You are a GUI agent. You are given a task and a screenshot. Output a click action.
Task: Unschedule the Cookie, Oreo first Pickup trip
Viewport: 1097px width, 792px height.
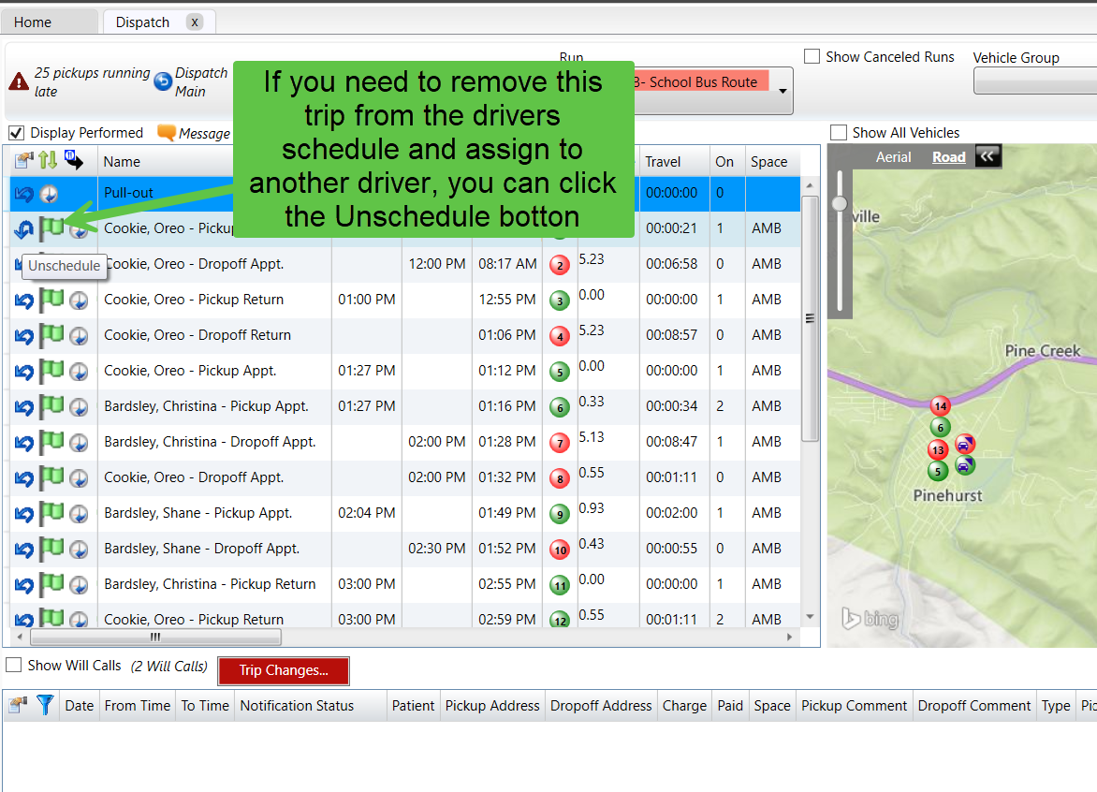[23, 228]
